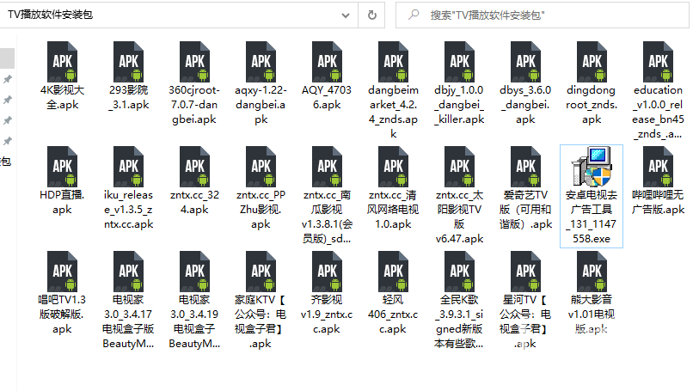This screenshot has width=699, height=391.
Task: Select zntx.cc_324.apk file icon
Action: click(x=195, y=167)
